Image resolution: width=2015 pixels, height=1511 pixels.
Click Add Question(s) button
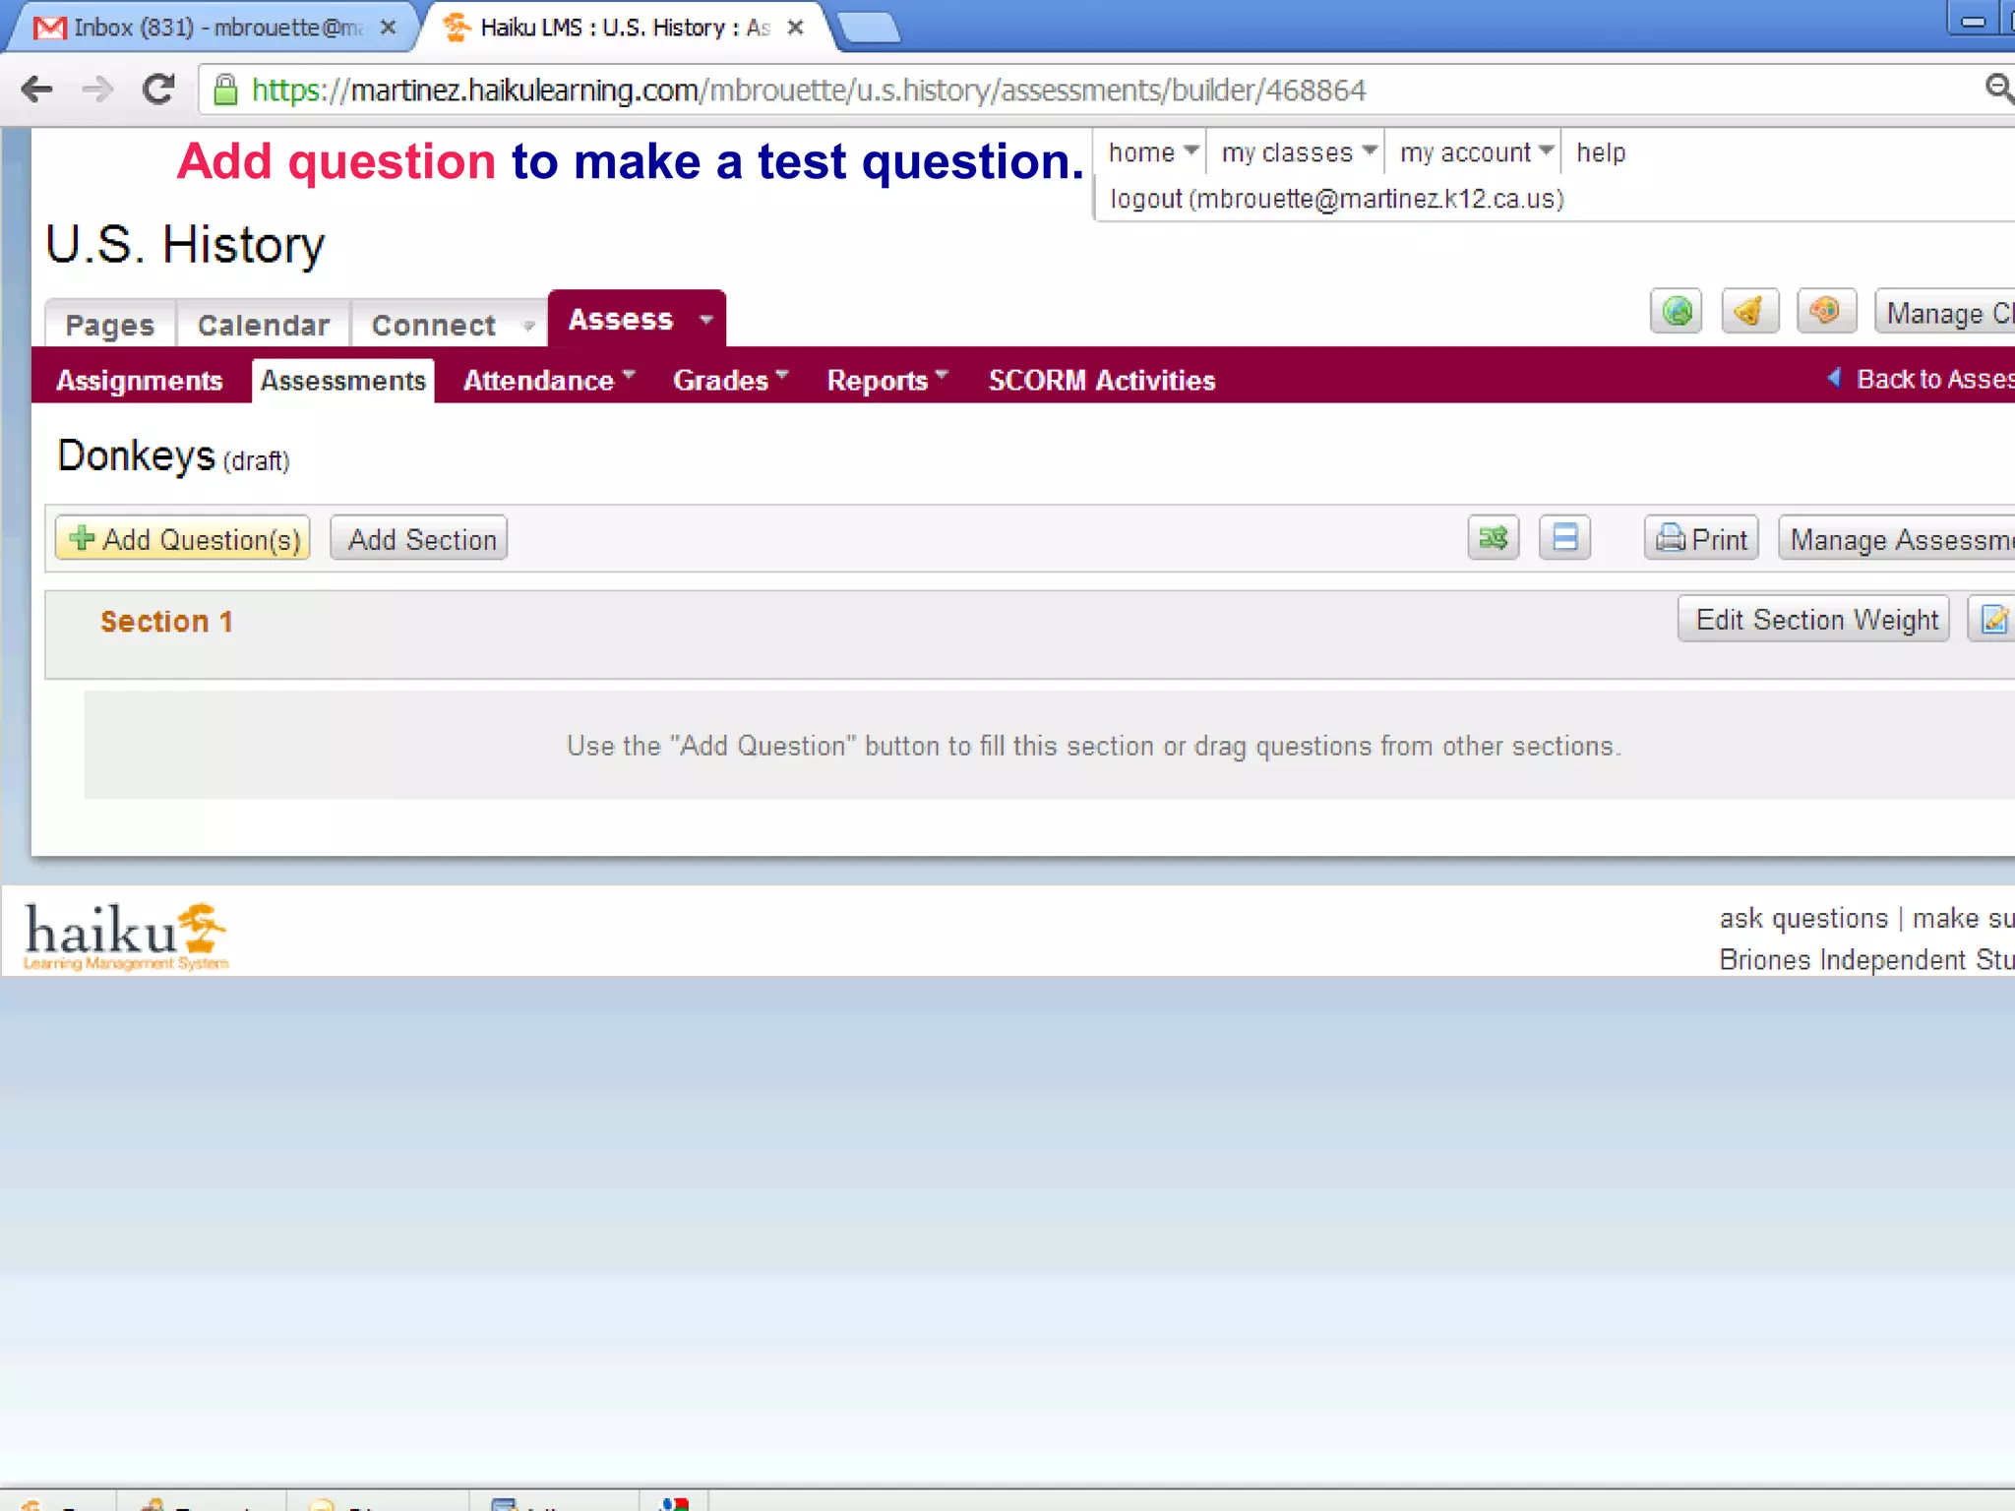pos(183,539)
